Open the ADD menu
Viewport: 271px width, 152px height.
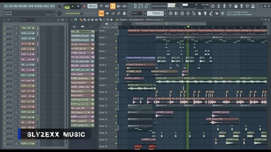[16, 6]
